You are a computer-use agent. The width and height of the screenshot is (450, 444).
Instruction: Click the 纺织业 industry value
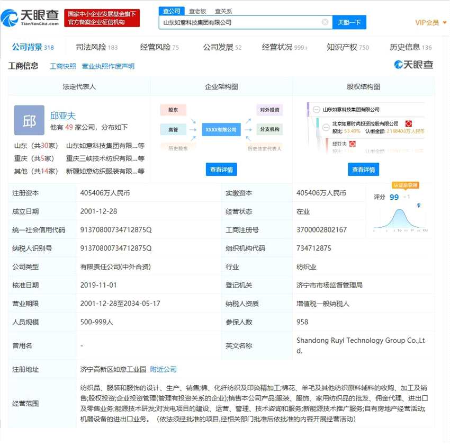(x=306, y=267)
